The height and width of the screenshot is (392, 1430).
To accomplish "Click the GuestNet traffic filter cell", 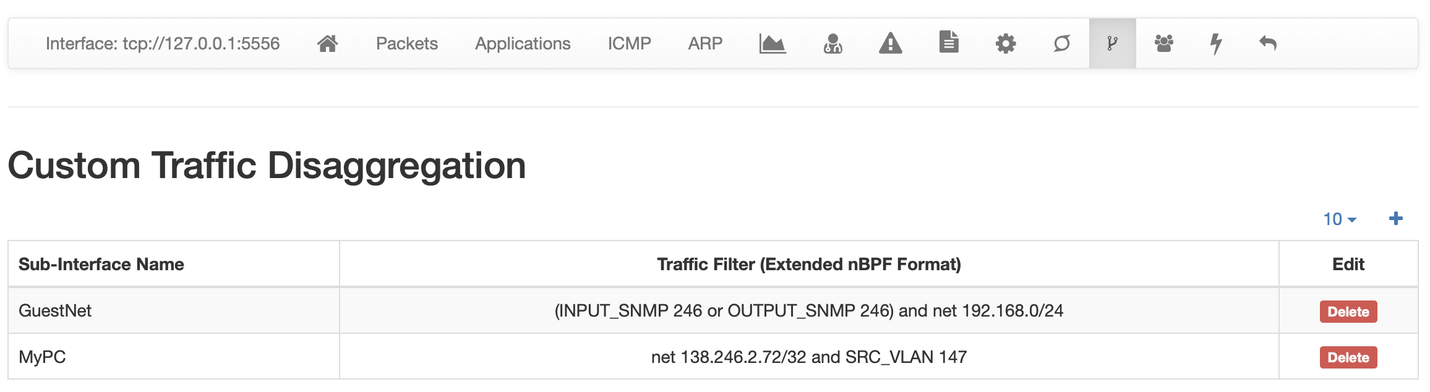I will (809, 310).
